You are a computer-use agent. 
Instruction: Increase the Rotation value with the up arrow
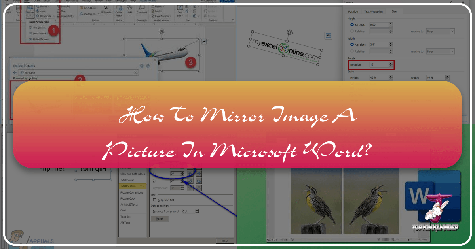click(391, 63)
